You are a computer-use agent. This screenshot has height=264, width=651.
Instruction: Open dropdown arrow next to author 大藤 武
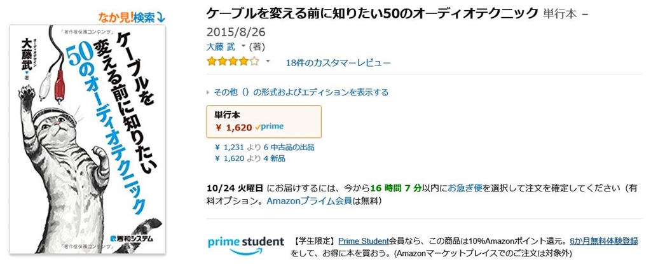click(x=243, y=46)
